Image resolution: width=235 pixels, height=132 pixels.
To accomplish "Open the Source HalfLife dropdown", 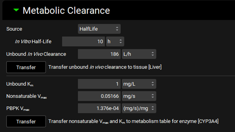I will click(99, 29).
